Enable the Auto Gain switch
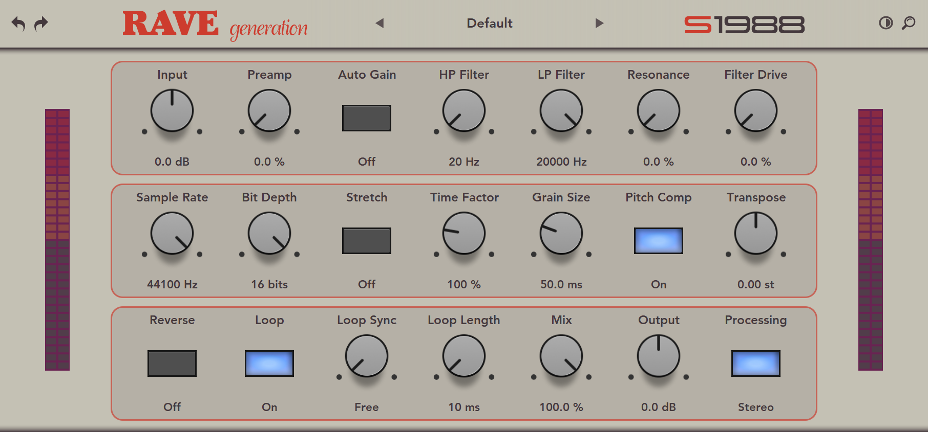This screenshot has width=928, height=432. click(x=367, y=118)
